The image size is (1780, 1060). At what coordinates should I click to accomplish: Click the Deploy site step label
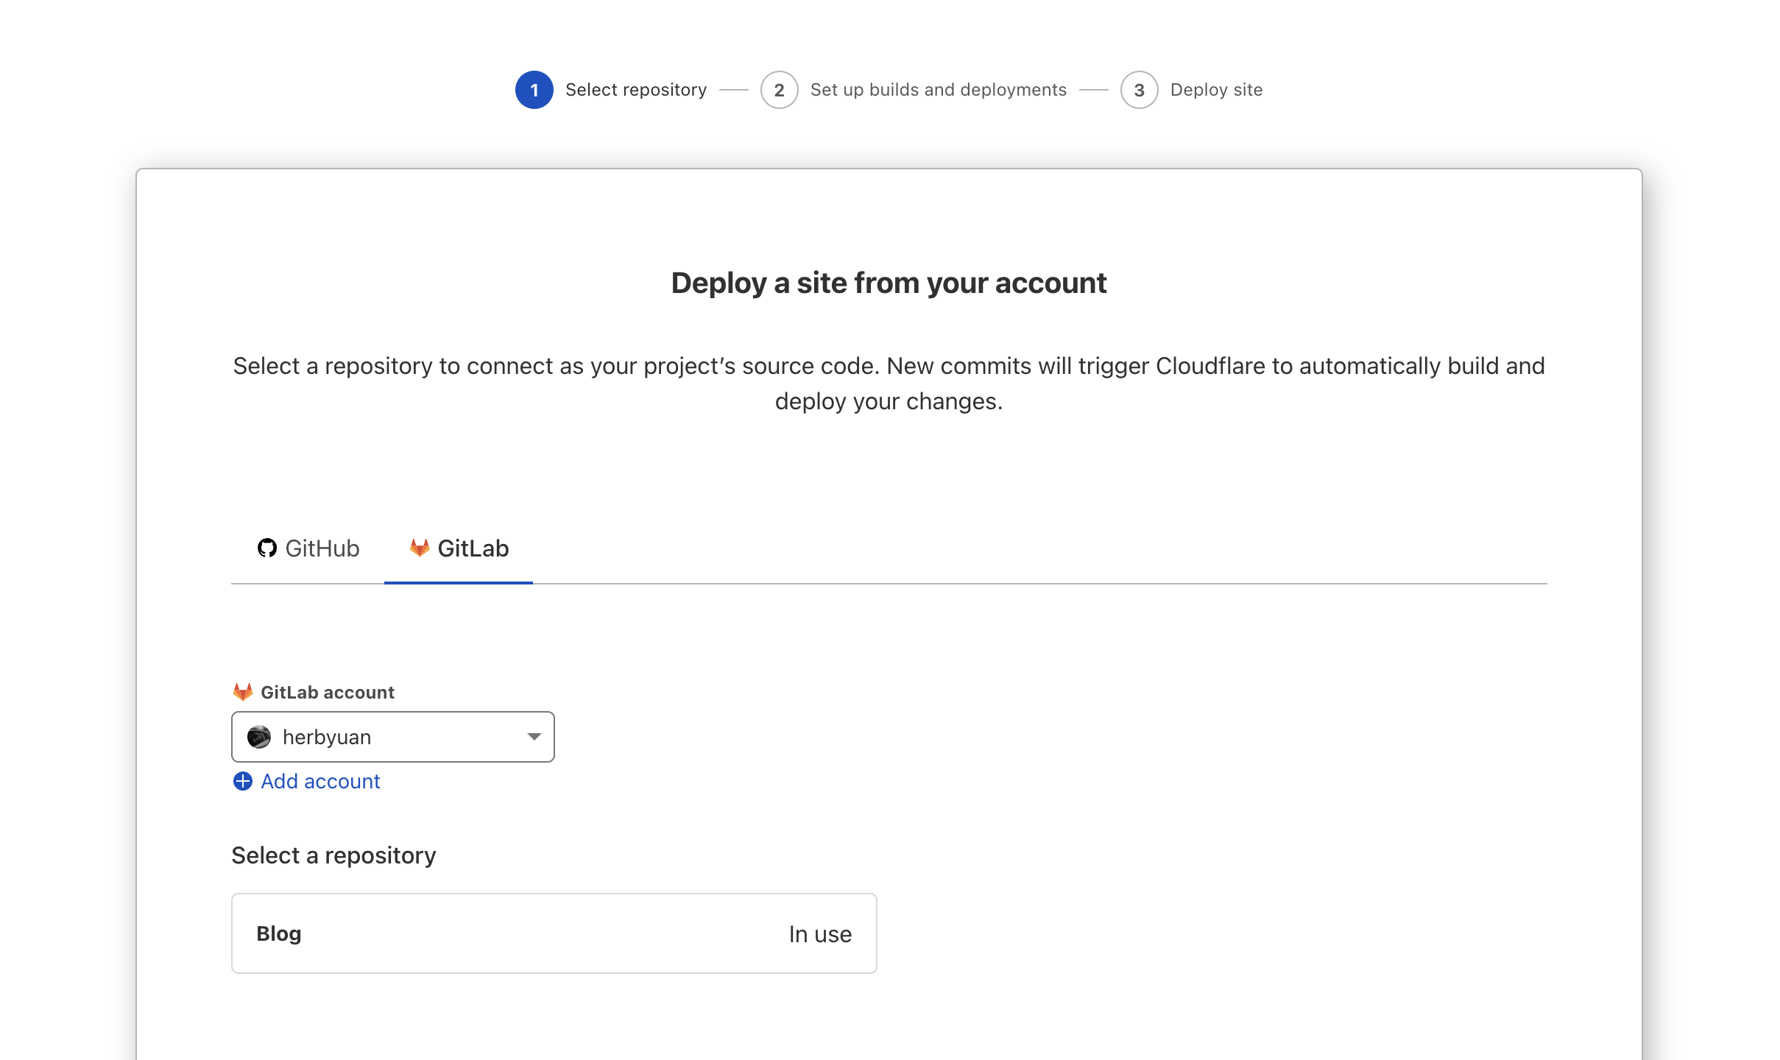point(1217,90)
